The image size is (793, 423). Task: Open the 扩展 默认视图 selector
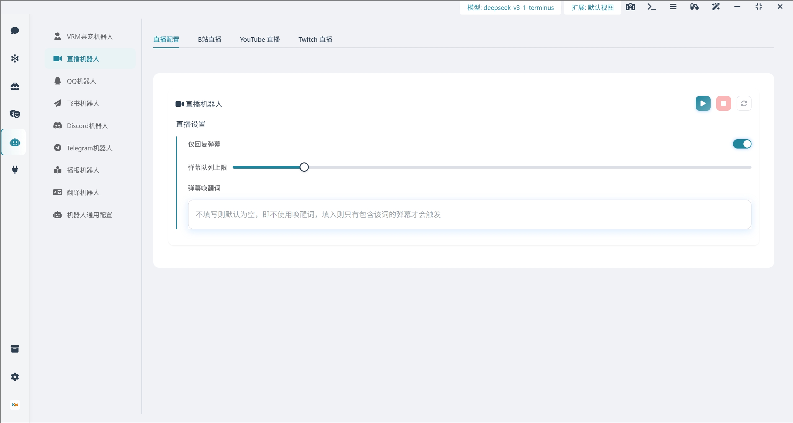pyautogui.click(x=592, y=7)
